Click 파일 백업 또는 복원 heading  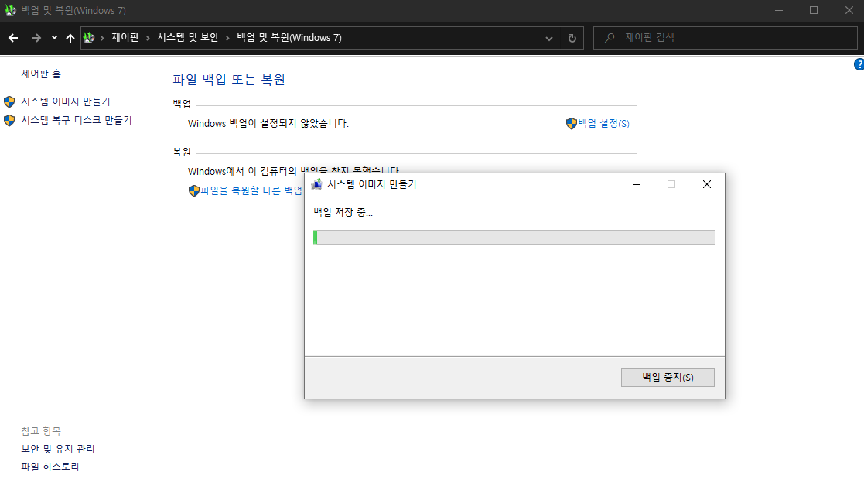pyautogui.click(x=229, y=80)
